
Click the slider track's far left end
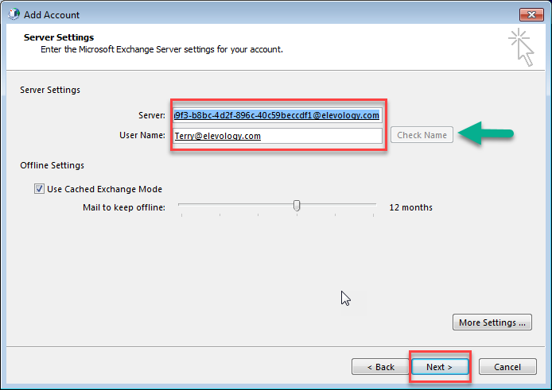pyautogui.click(x=181, y=205)
